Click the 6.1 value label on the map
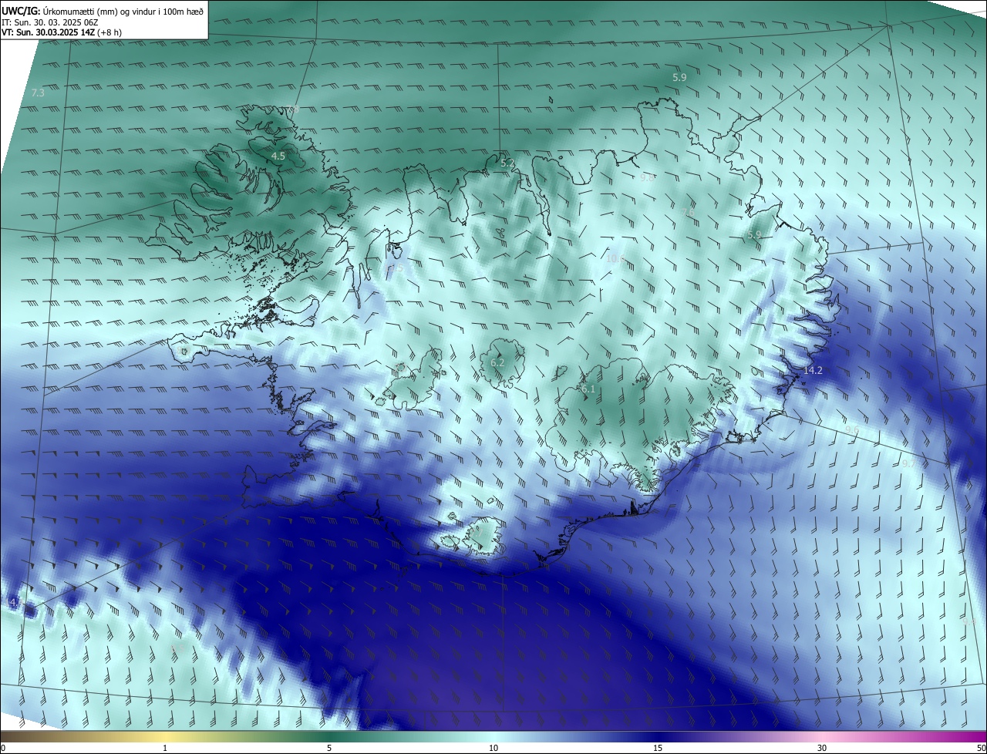This screenshot has height=754, width=987. click(588, 389)
